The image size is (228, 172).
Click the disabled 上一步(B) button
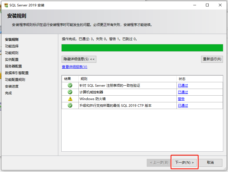(159, 163)
